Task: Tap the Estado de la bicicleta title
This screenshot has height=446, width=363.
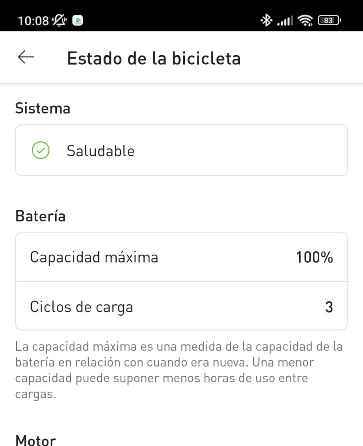Action: (154, 58)
